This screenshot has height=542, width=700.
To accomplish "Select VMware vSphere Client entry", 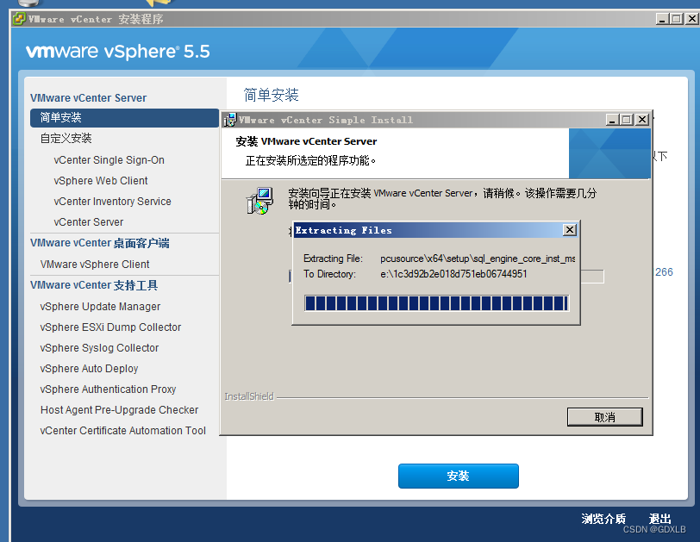I will (x=95, y=264).
